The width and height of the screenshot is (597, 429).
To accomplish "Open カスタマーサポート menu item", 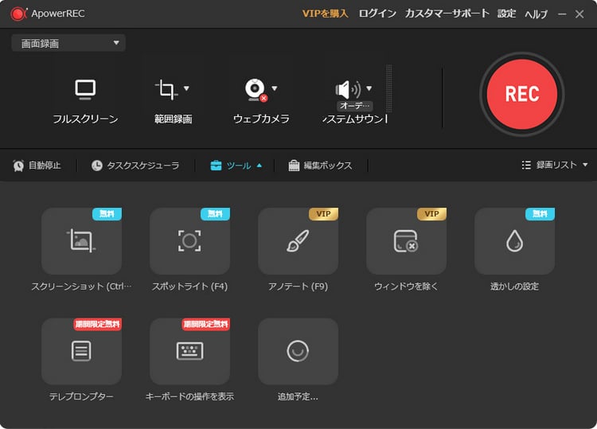I will click(447, 14).
